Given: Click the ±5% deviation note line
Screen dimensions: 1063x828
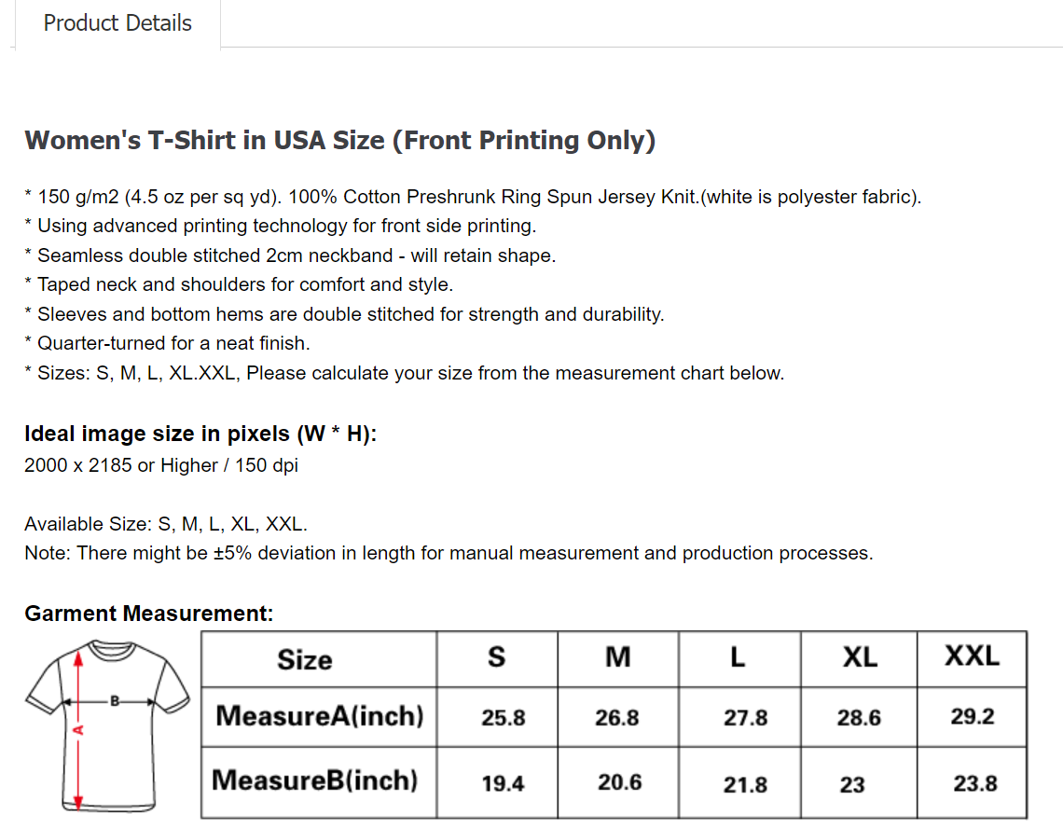Looking at the screenshot, I should click(449, 553).
